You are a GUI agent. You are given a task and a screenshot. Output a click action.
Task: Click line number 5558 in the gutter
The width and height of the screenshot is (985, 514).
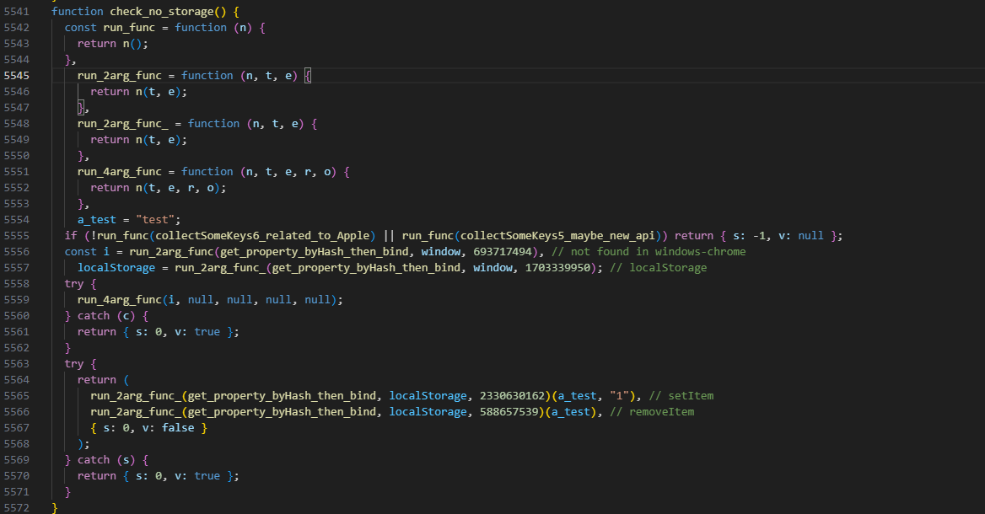tap(16, 284)
